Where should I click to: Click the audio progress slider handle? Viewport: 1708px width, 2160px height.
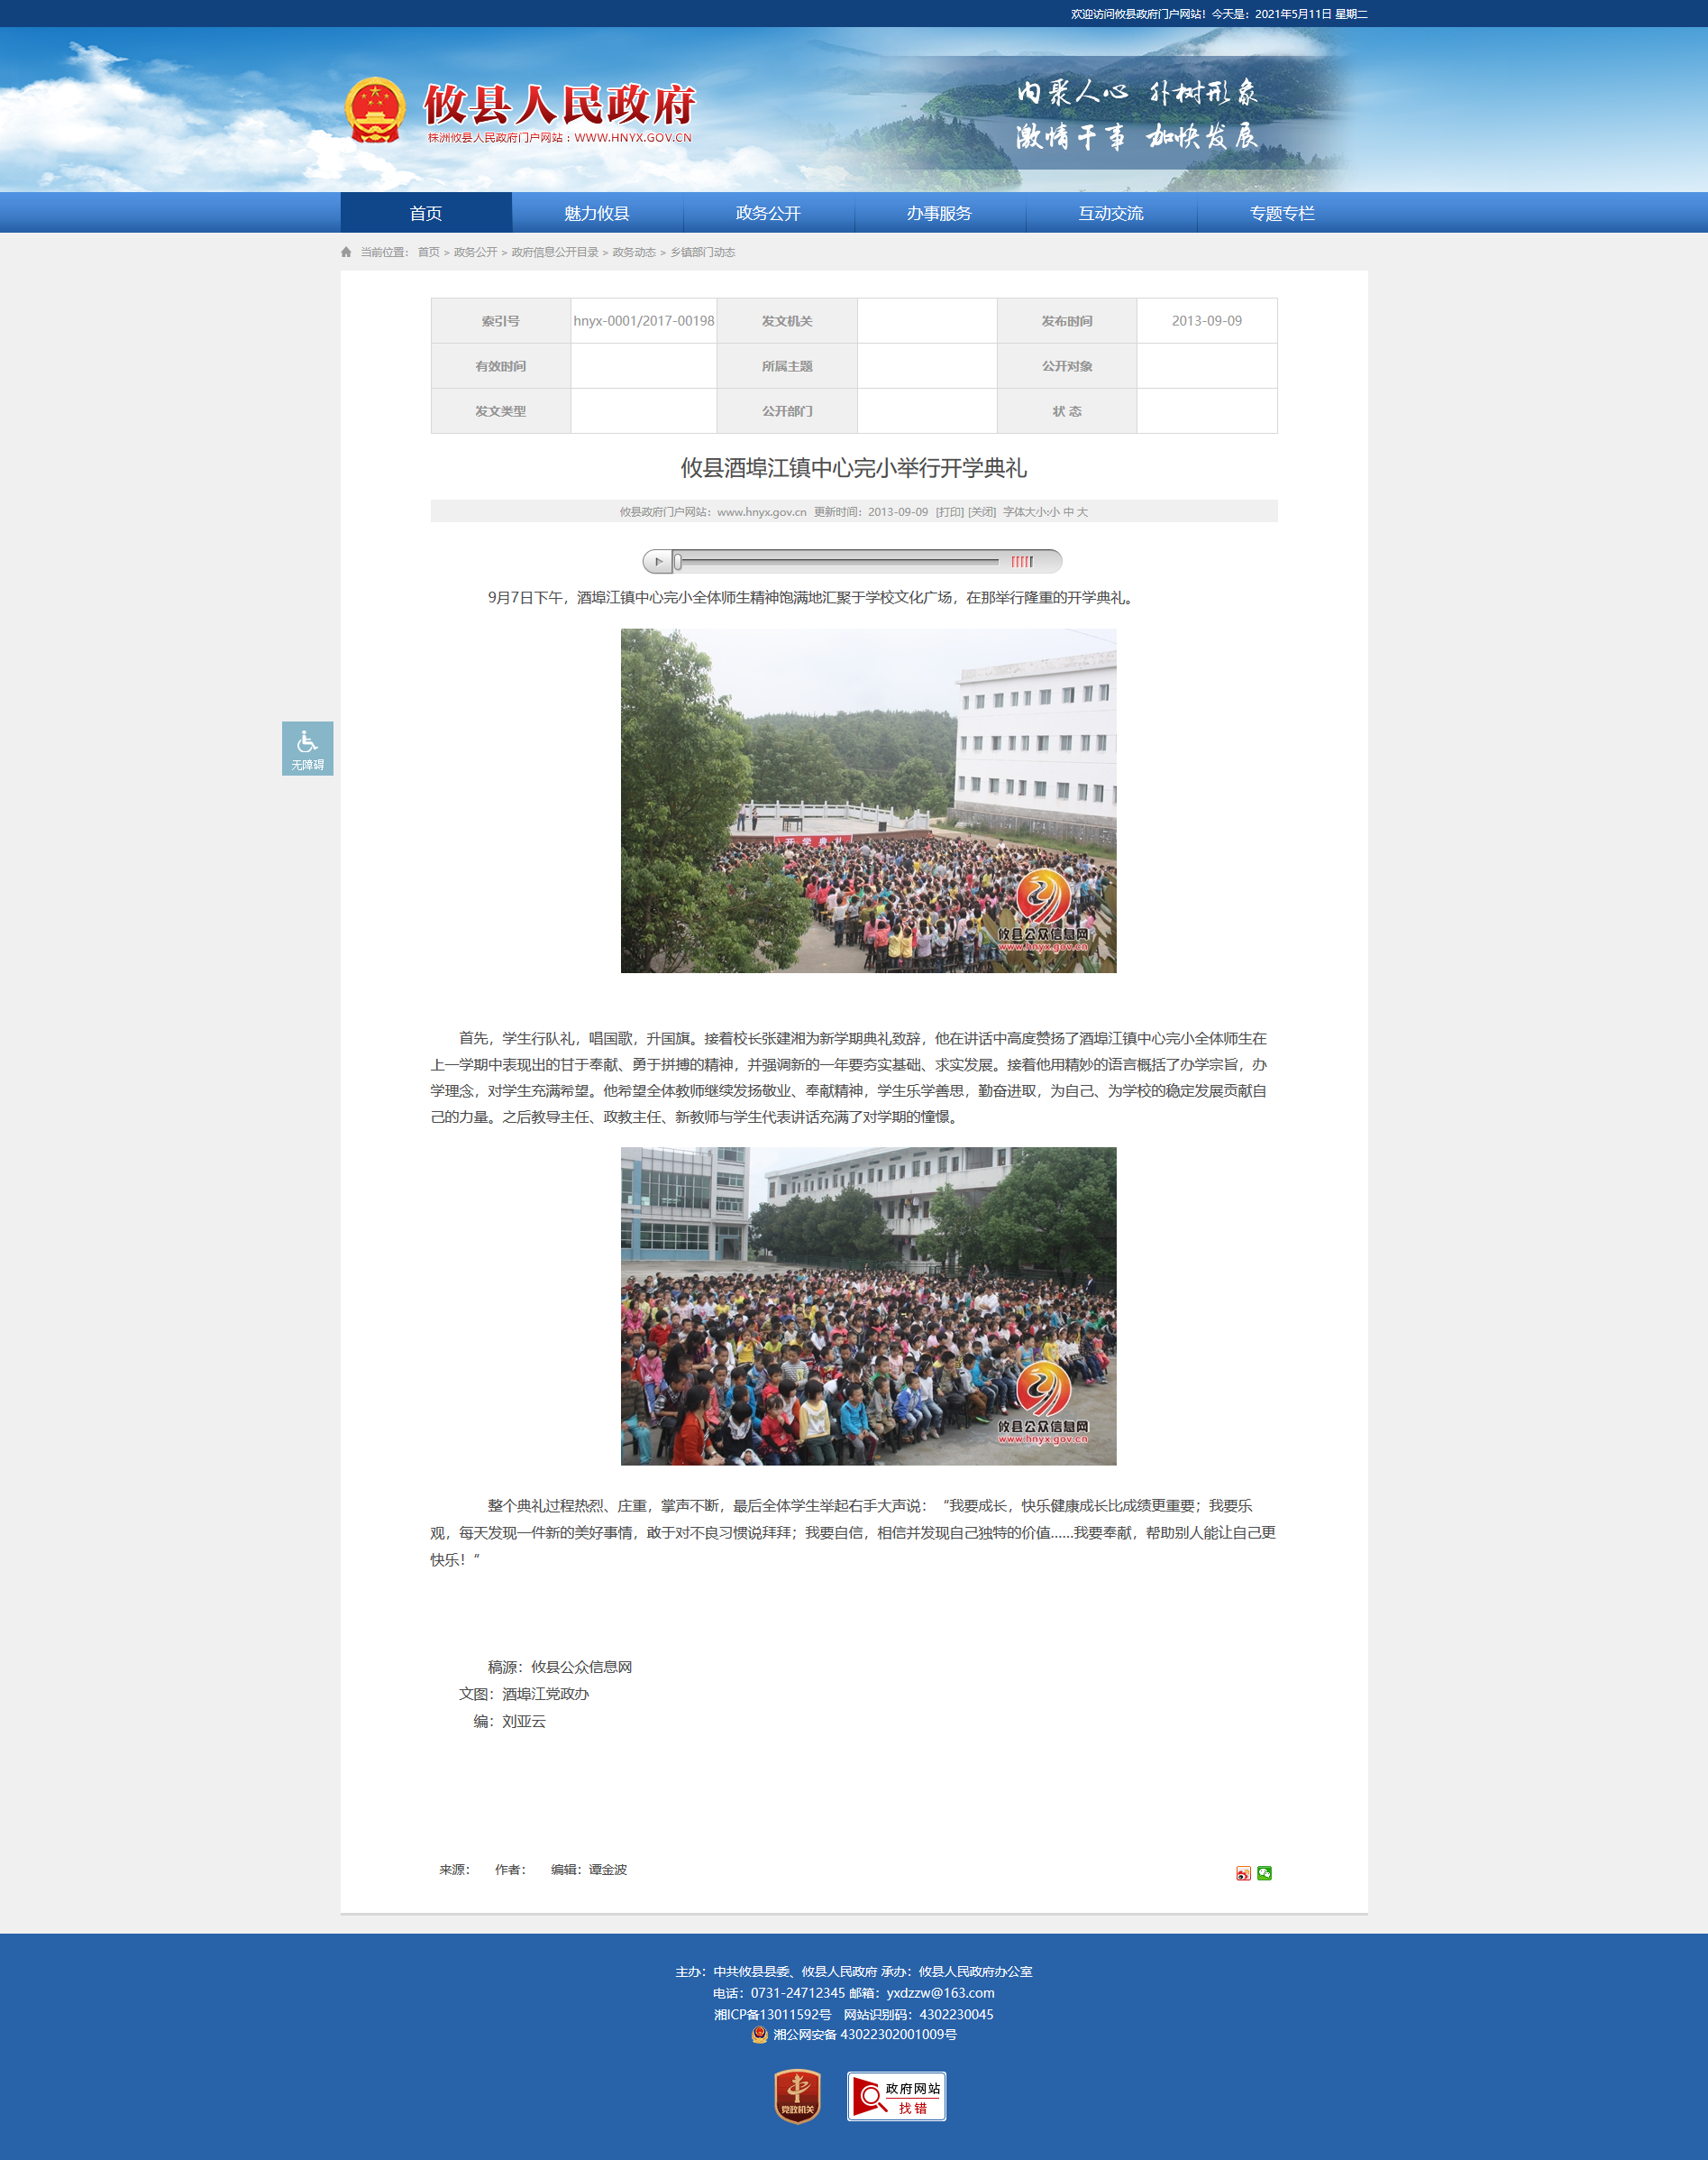tap(678, 561)
